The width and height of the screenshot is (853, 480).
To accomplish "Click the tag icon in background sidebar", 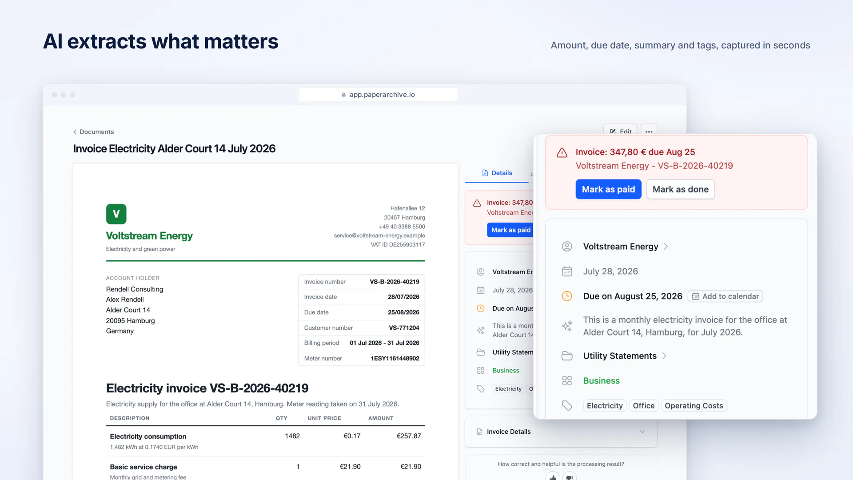I will tap(480, 389).
